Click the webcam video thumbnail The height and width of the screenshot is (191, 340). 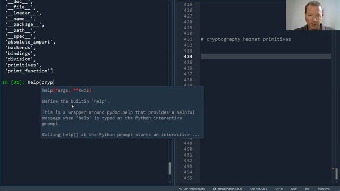313,15
